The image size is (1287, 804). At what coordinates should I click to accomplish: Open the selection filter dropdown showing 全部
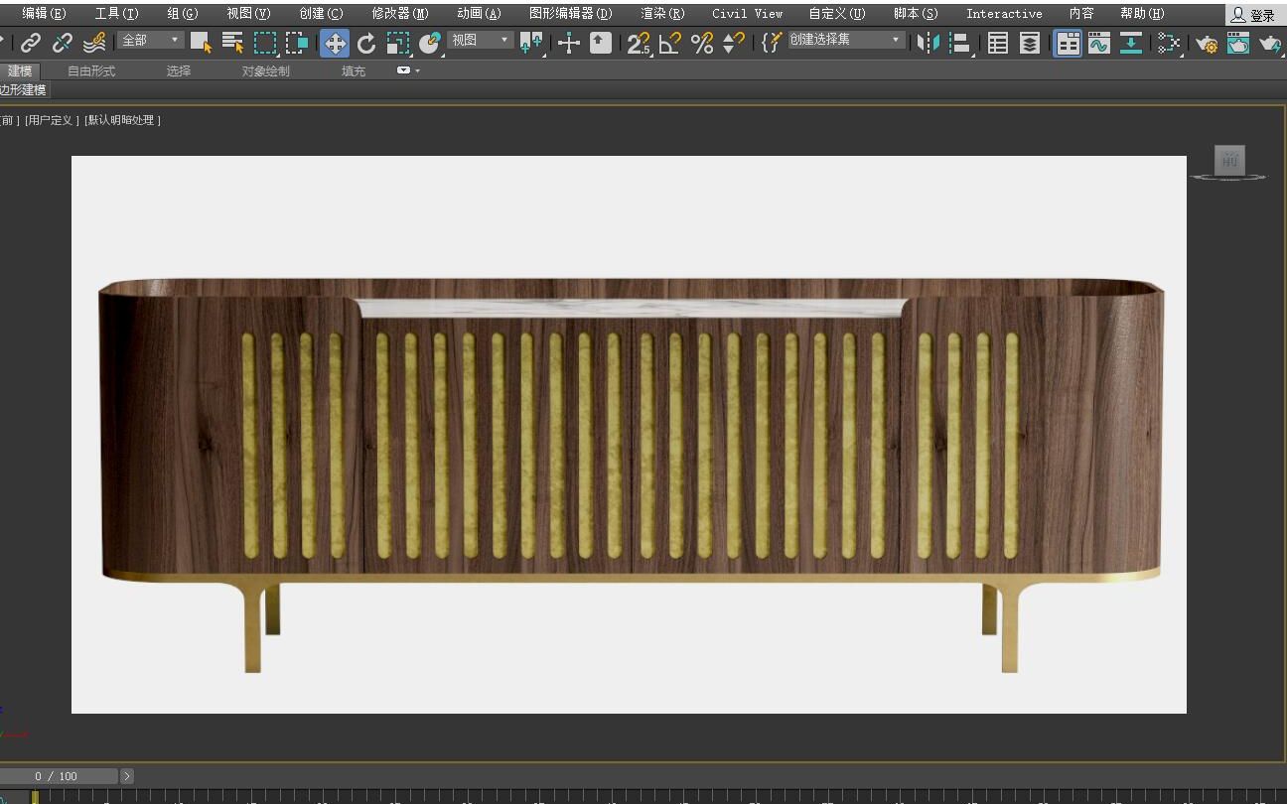pos(149,41)
